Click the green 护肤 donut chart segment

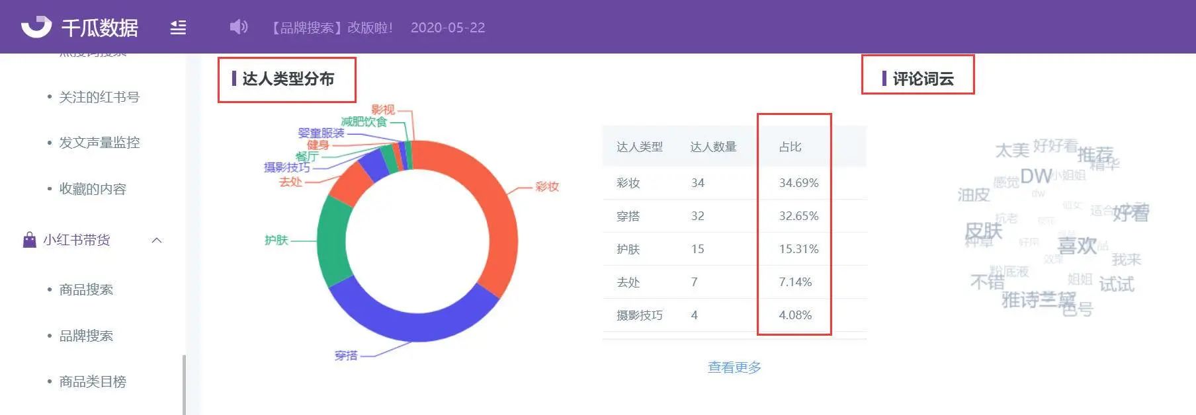pos(331,241)
